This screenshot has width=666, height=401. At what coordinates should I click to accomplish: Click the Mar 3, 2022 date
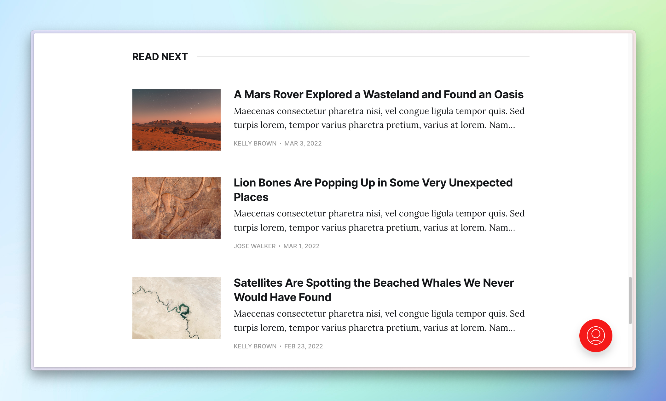[x=303, y=143]
